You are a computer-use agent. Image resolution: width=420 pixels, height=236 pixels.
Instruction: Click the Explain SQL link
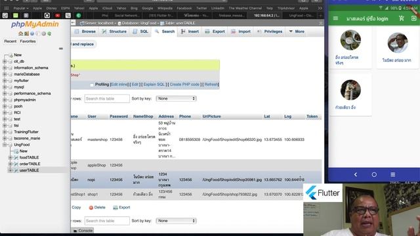click(154, 85)
